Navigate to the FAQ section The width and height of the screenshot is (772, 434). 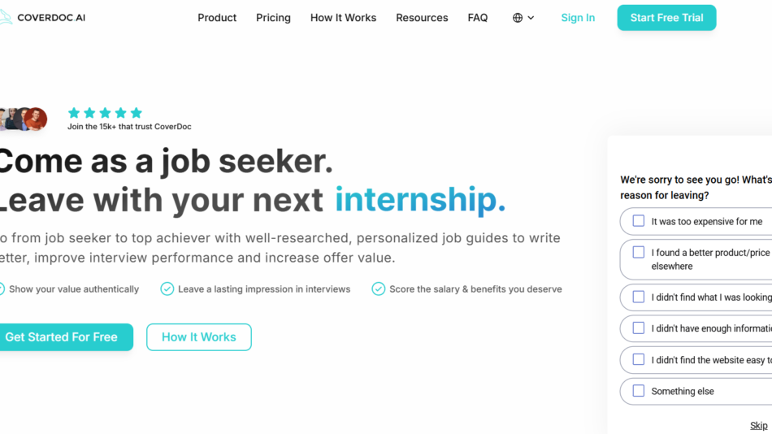[478, 18]
